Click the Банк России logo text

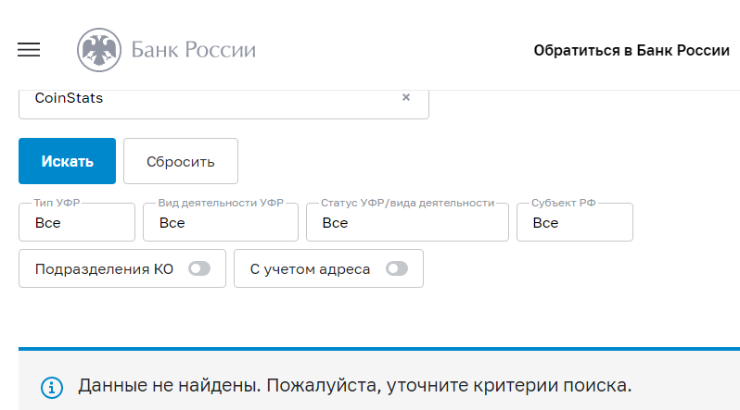193,50
